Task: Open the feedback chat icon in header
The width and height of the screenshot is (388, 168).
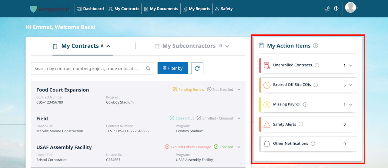Action: tap(327, 9)
